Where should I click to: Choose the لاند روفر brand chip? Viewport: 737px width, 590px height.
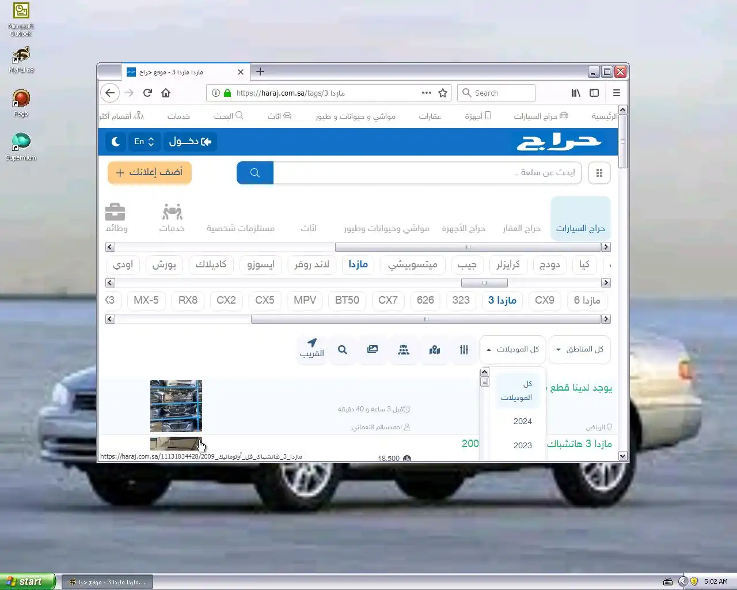[312, 264]
